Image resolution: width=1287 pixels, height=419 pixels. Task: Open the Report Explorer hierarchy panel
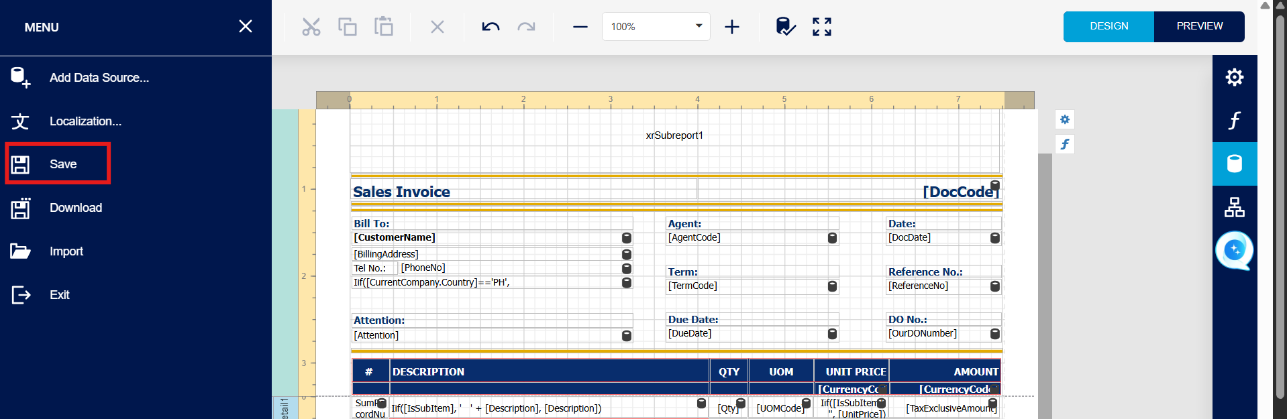click(1235, 207)
